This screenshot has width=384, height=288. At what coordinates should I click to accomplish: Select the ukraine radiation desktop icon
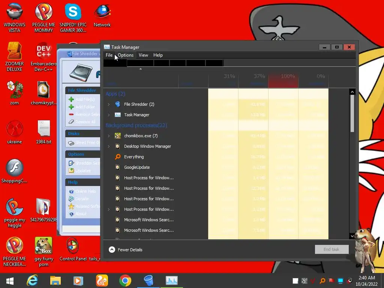pyautogui.click(x=15, y=132)
